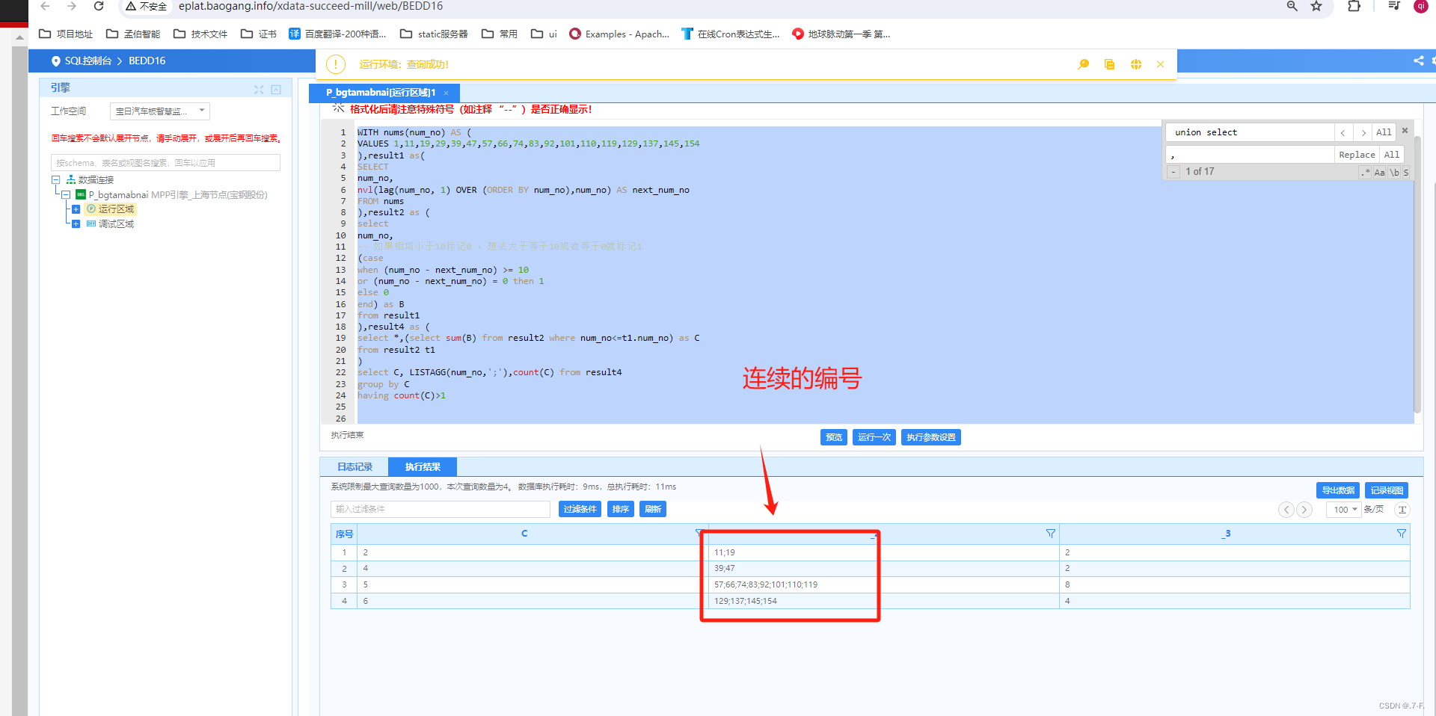Collapse the 引擎 panel with its up-arrow icon
Image resolution: width=1436 pixels, height=716 pixels.
click(x=276, y=90)
